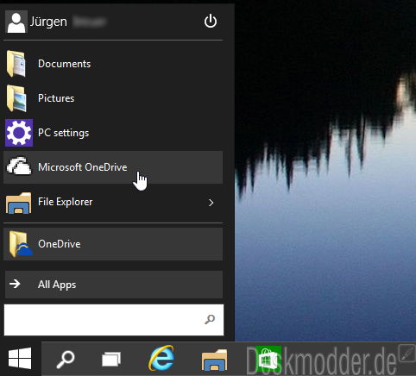Open the Jürgen user account avatar
The width and height of the screenshot is (416, 376).
(x=16, y=22)
